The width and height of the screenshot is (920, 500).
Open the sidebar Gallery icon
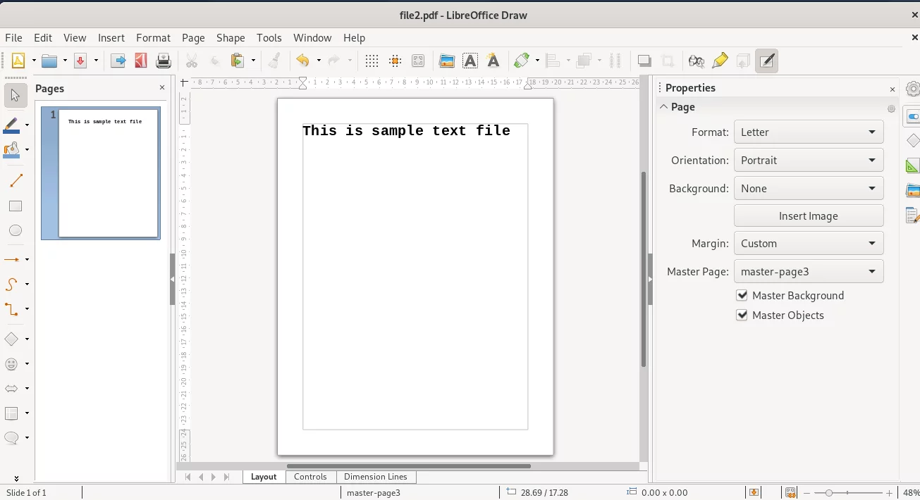[913, 190]
